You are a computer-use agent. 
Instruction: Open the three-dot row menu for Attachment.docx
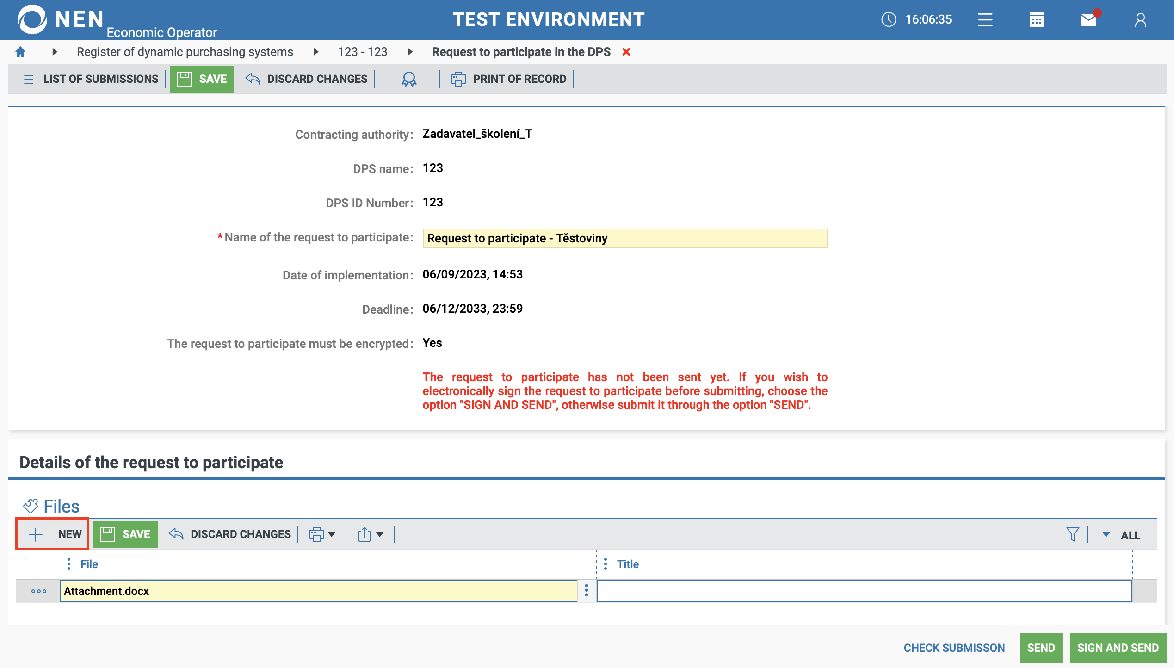point(39,591)
